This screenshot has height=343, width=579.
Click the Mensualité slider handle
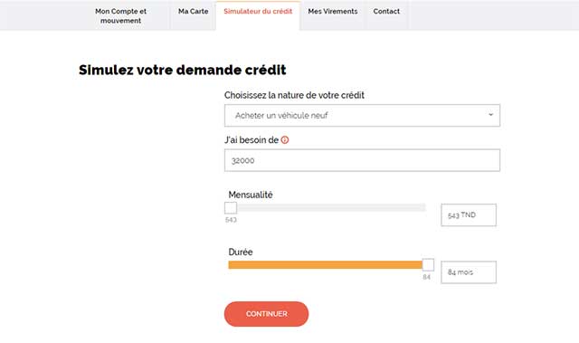[231, 208]
